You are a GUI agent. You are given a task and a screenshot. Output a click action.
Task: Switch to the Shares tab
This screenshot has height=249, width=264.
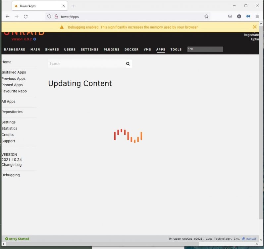tap(52, 49)
